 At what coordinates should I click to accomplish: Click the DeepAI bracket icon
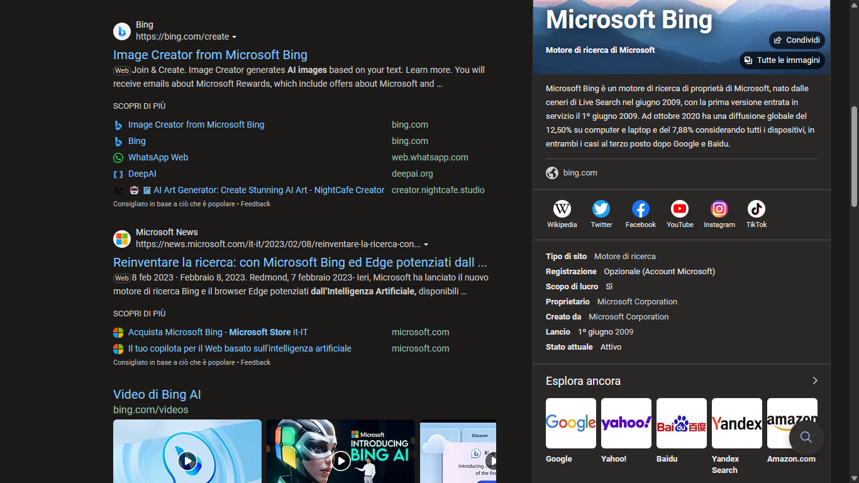118,174
